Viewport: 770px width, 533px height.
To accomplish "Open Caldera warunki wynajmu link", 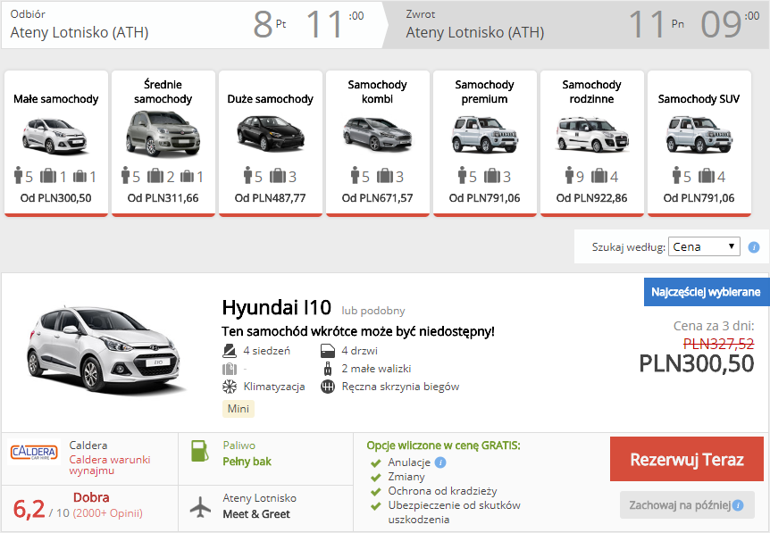I will [104, 464].
